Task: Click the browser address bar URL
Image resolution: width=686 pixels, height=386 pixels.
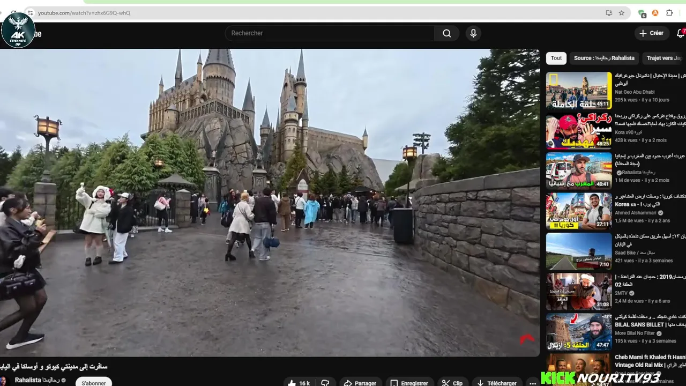Action: coord(84,13)
